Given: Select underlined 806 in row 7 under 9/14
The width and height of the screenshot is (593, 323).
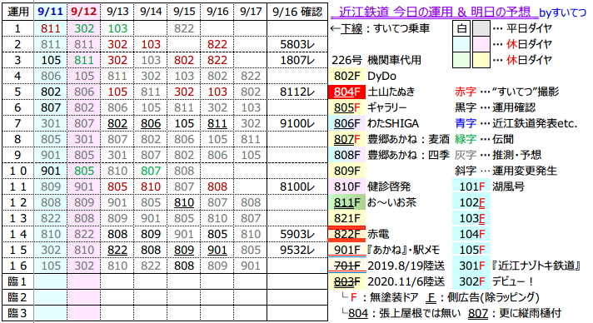Looking at the screenshot, I should 151,124.
